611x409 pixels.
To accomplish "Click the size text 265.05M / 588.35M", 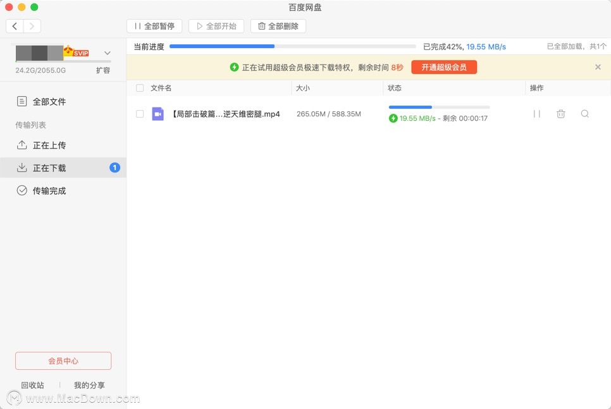I will [329, 114].
